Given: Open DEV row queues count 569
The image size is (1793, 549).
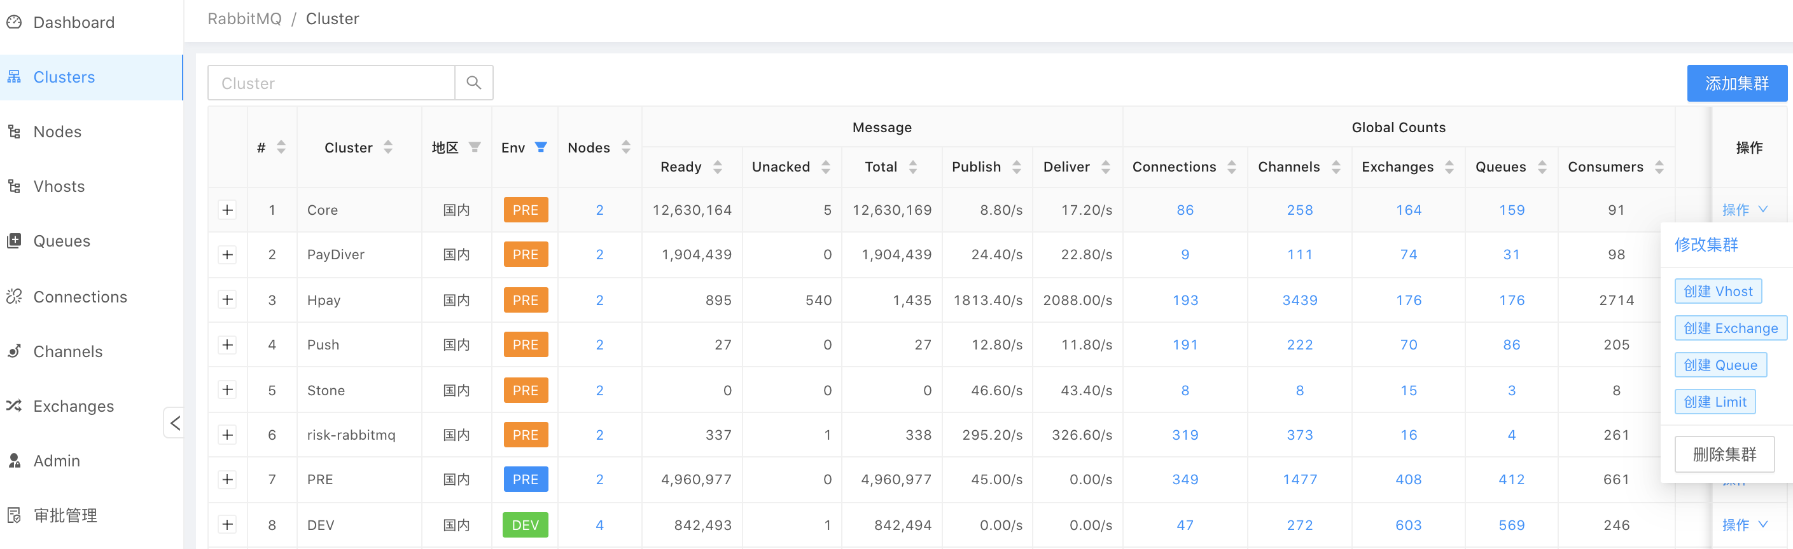Looking at the screenshot, I should 1511,525.
